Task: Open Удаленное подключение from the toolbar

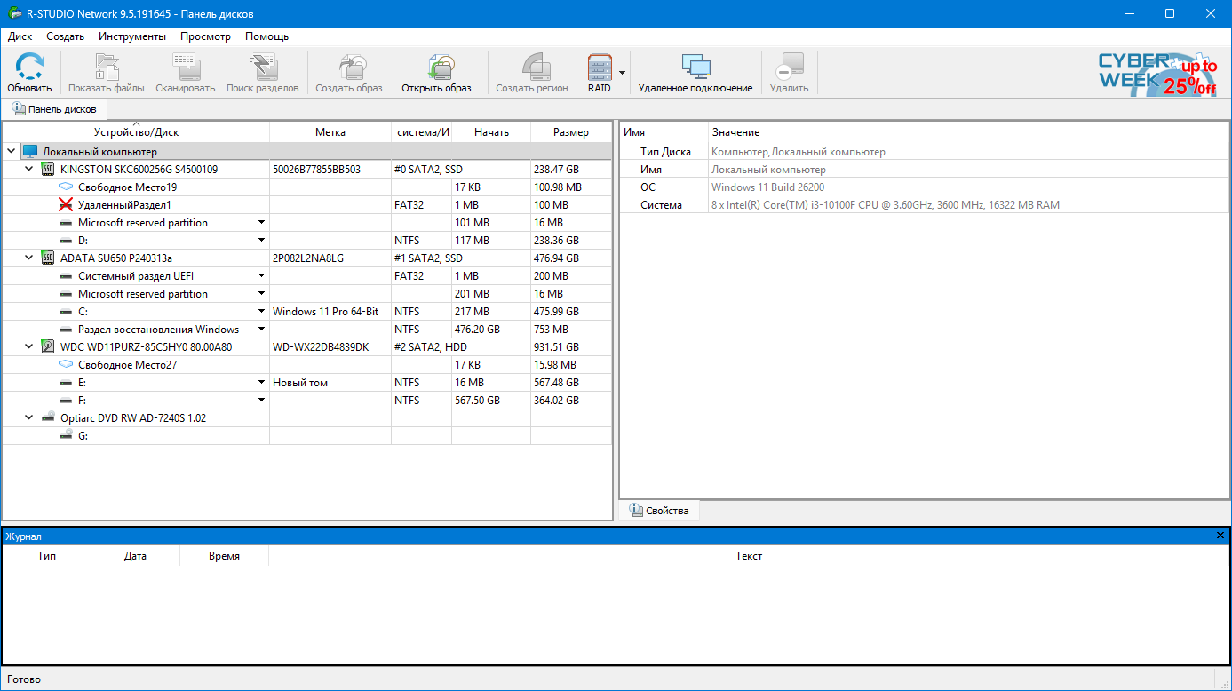Action: [x=695, y=68]
